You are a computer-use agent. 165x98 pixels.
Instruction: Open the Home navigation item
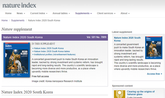[x=8, y=13]
